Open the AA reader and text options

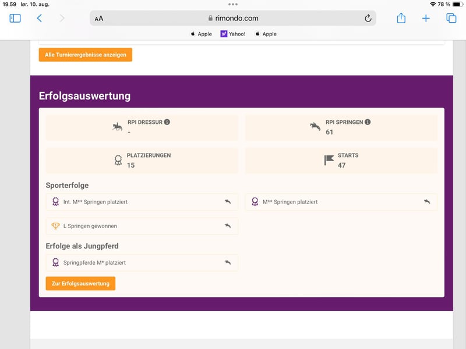(x=99, y=19)
